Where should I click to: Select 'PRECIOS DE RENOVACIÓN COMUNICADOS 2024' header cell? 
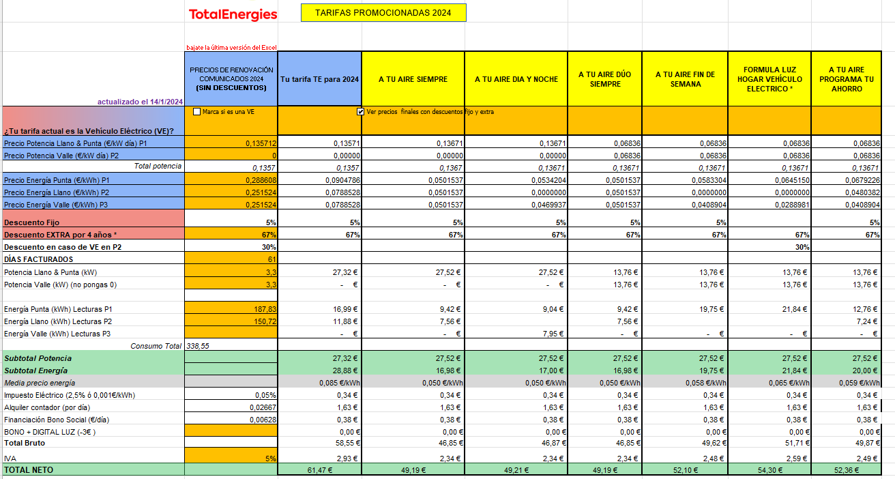point(231,79)
